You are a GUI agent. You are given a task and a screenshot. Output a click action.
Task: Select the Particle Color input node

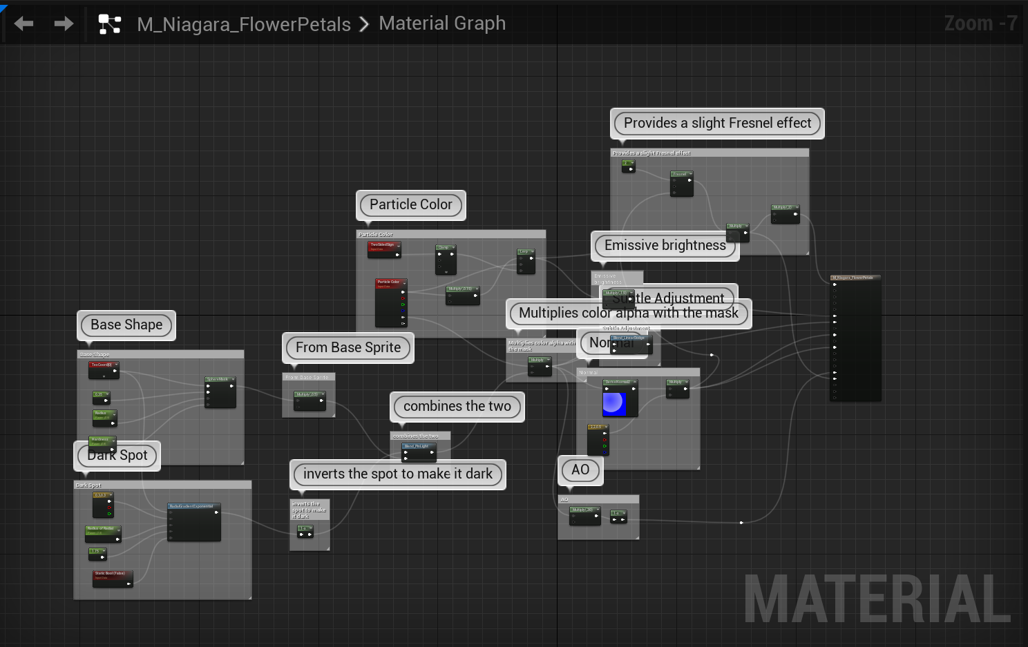click(391, 302)
